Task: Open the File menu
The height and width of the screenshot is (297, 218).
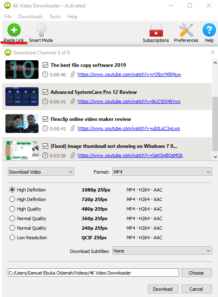Action: (8, 17)
